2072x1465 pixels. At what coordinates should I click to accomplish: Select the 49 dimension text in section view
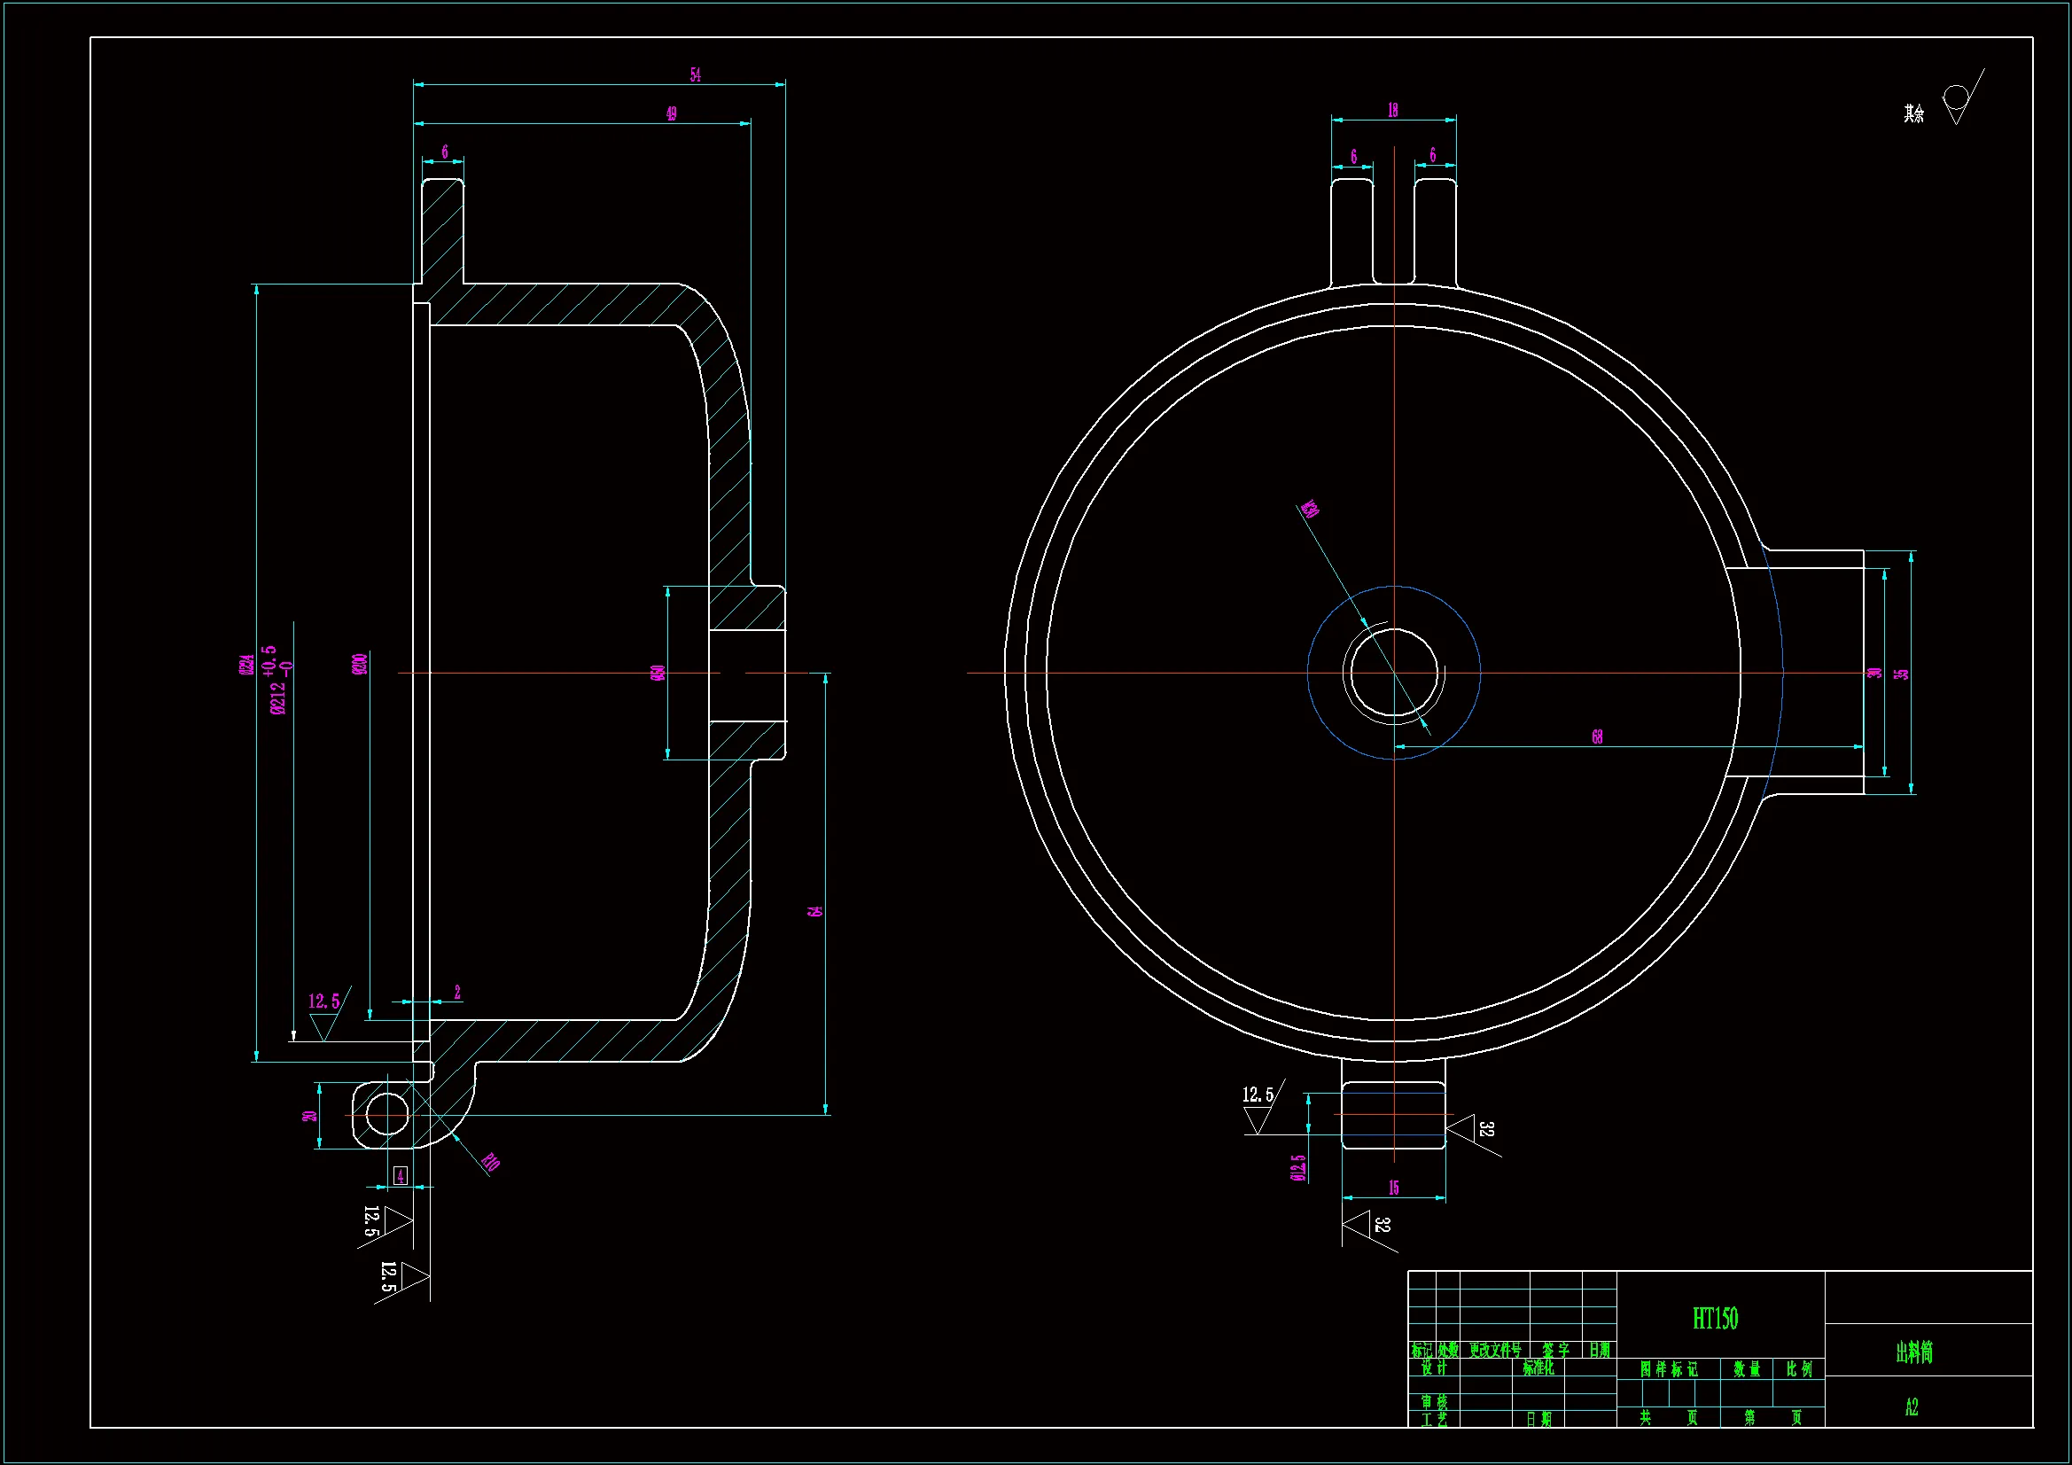click(672, 113)
